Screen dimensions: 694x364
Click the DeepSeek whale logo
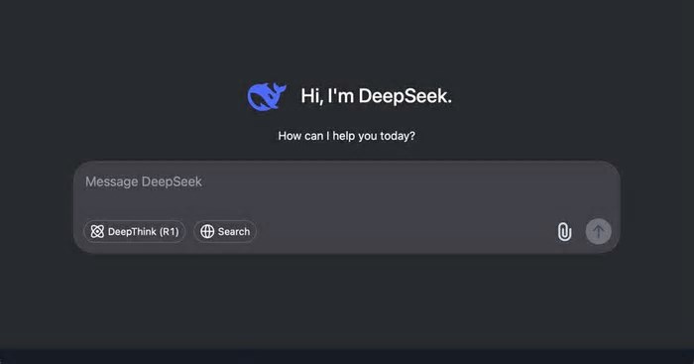tap(267, 96)
